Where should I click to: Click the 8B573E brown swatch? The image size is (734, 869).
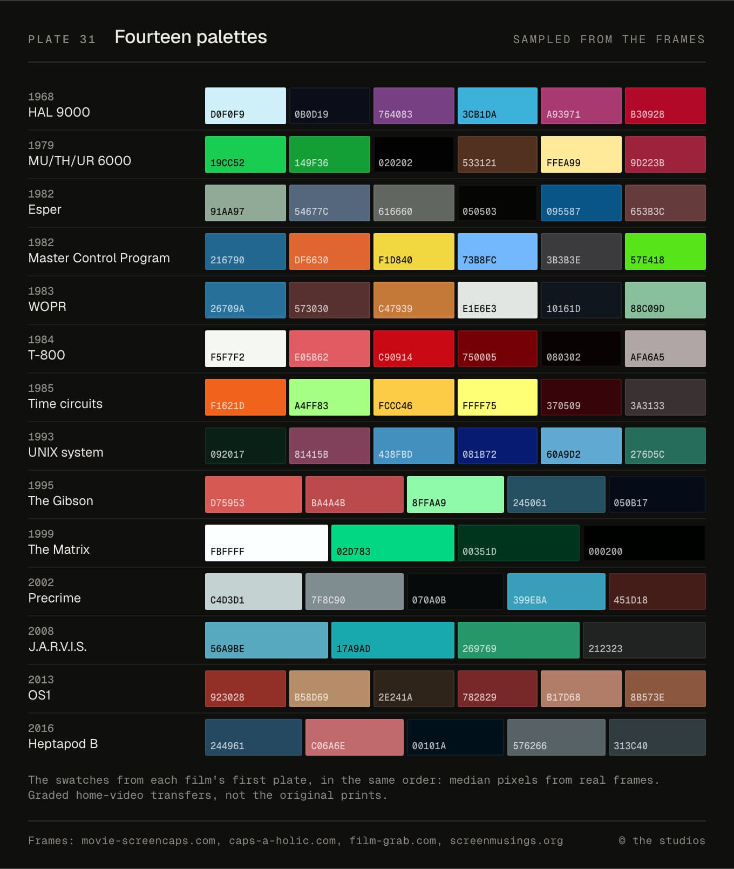[665, 689]
